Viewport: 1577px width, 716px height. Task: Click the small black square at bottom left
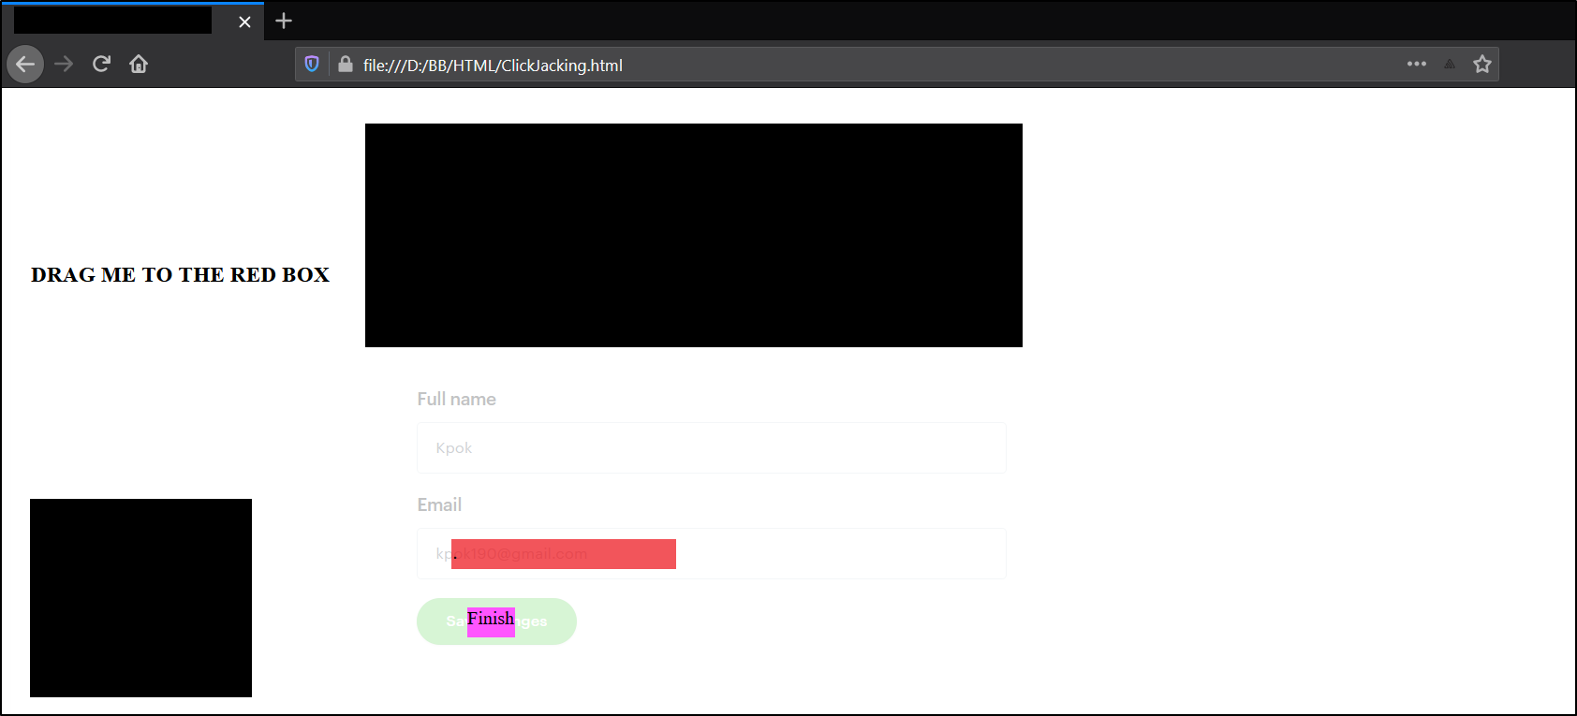click(x=140, y=598)
